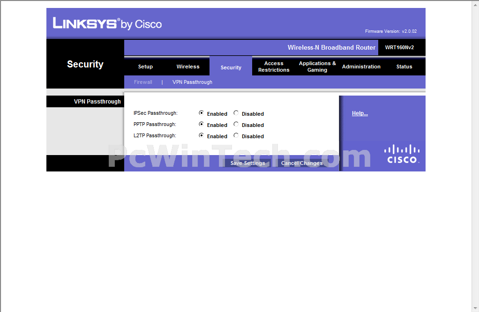
Task: Click the VPN Passthrough section heading
Action: 97,101
